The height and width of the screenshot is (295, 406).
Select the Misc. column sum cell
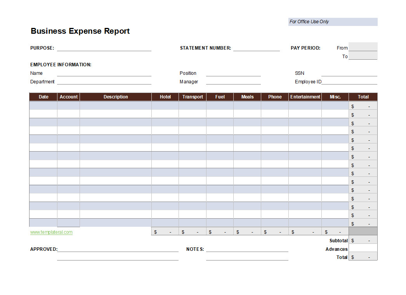[x=335, y=231]
